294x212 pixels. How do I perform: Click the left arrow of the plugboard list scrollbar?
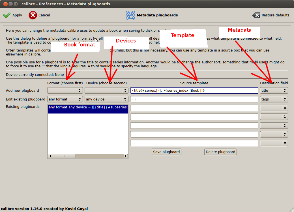pyautogui.click(x=50, y=156)
